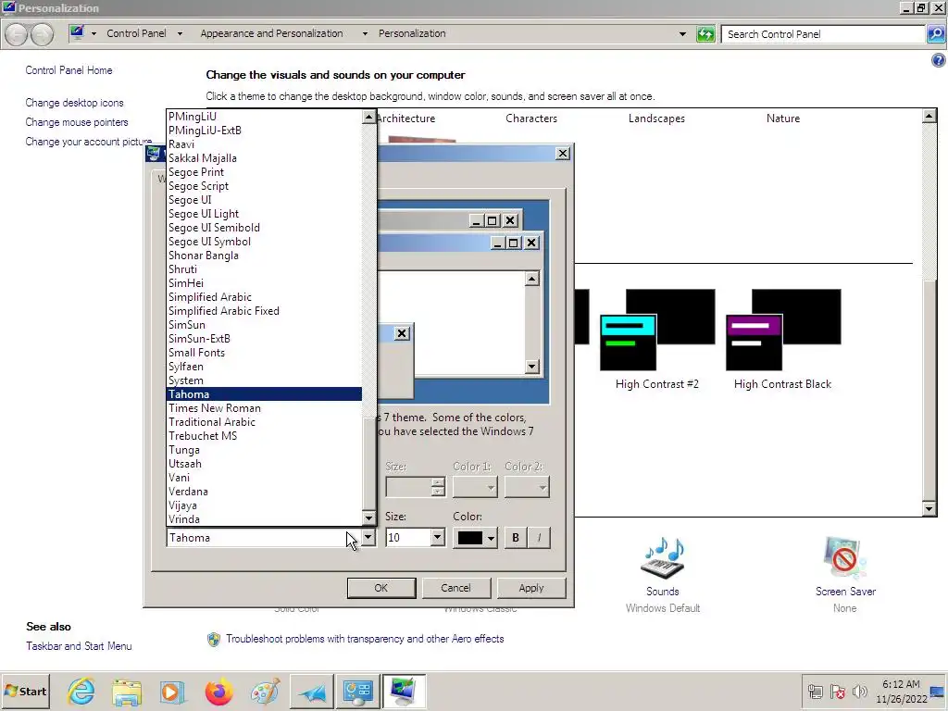
Task: Open Windows Explorer folder icon in taskbar
Action: coord(126,691)
